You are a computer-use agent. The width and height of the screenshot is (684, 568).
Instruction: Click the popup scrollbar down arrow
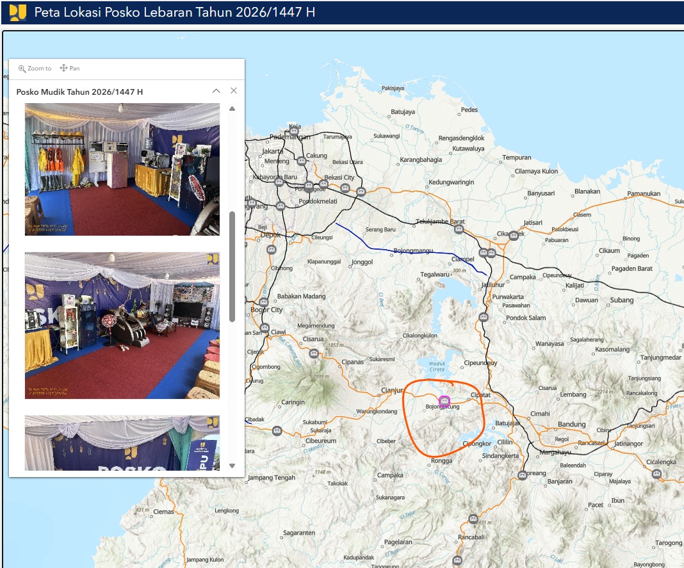tap(232, 466)
